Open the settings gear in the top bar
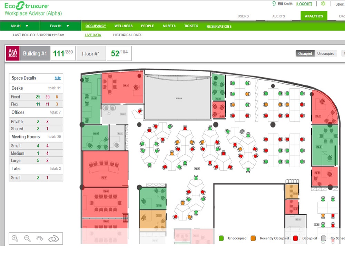This screenshot has height=255, width=345. pos(323,4)
